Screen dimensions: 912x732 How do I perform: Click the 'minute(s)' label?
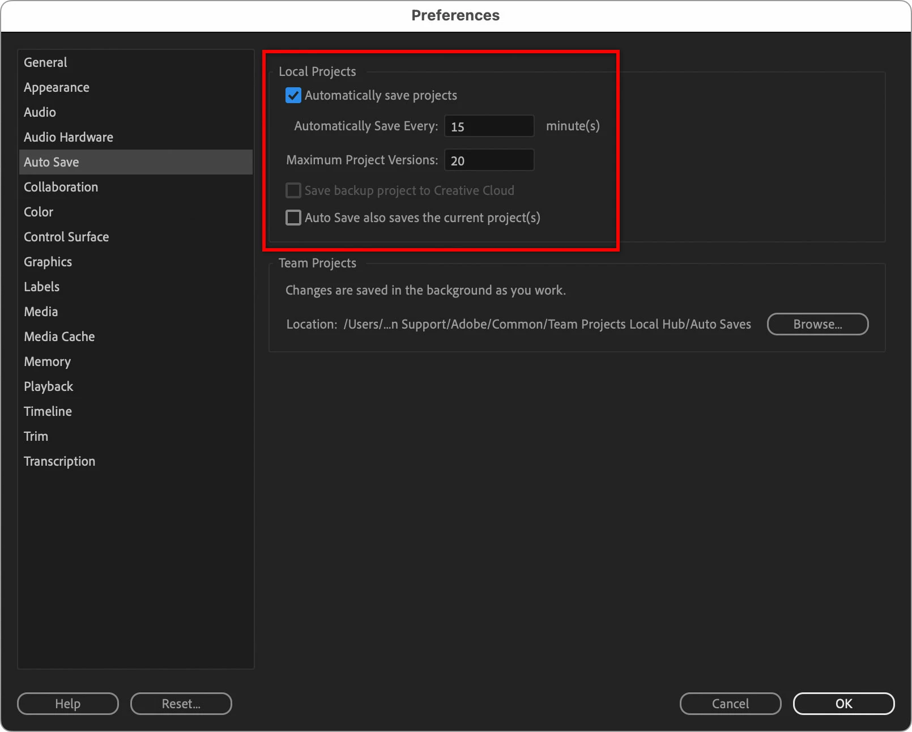point(573,126)
